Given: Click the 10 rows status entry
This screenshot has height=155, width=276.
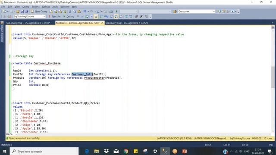Looking at the screenshot, I should pyautogui.click(x=267, y=138).
